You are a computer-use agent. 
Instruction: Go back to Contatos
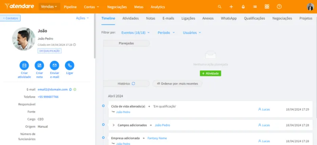tap(10, 18)
